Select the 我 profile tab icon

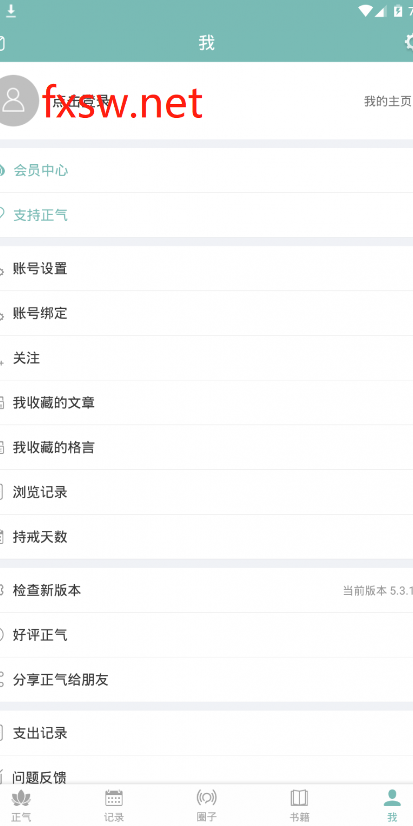[392, 798]
